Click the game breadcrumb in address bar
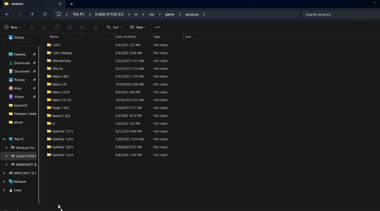Screen dimensions: 380x211 (170, 14)
